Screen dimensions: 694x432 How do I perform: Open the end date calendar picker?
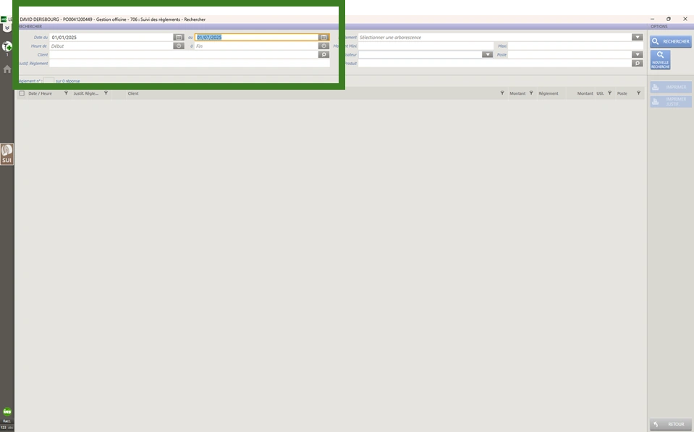point(324,38)
